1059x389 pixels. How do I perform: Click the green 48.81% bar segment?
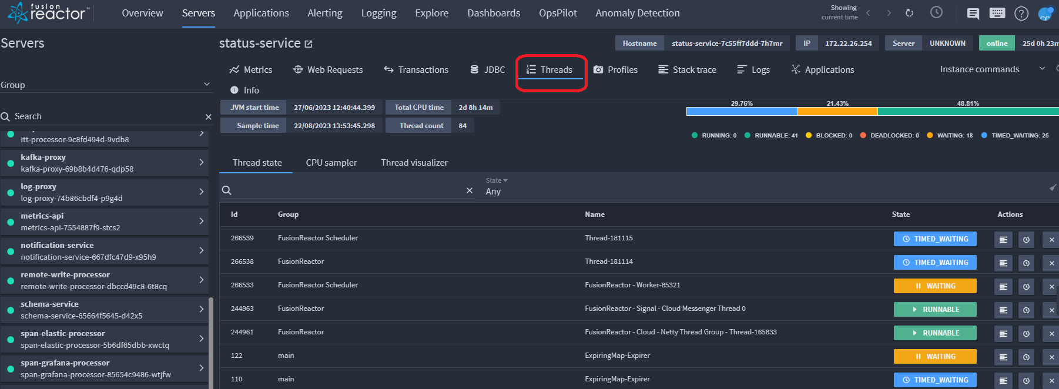[x=968, y=111]
